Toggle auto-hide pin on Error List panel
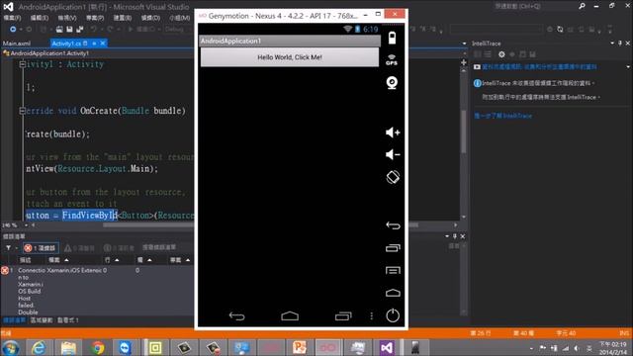 pyautogui.click(x=455, y=236)
